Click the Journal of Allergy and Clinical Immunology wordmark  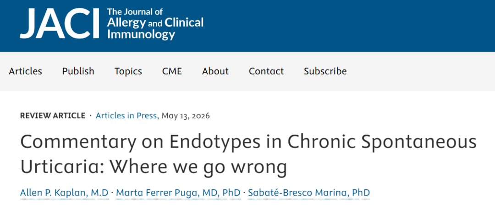point(155,24)
